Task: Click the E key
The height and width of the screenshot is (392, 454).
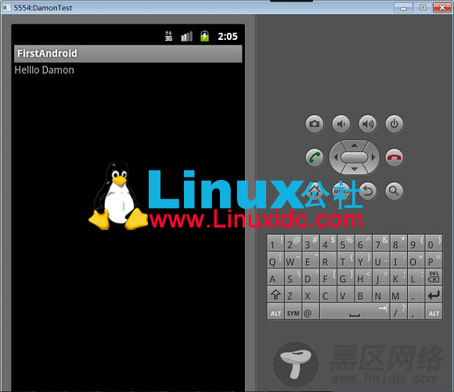Action: [311, 260]
